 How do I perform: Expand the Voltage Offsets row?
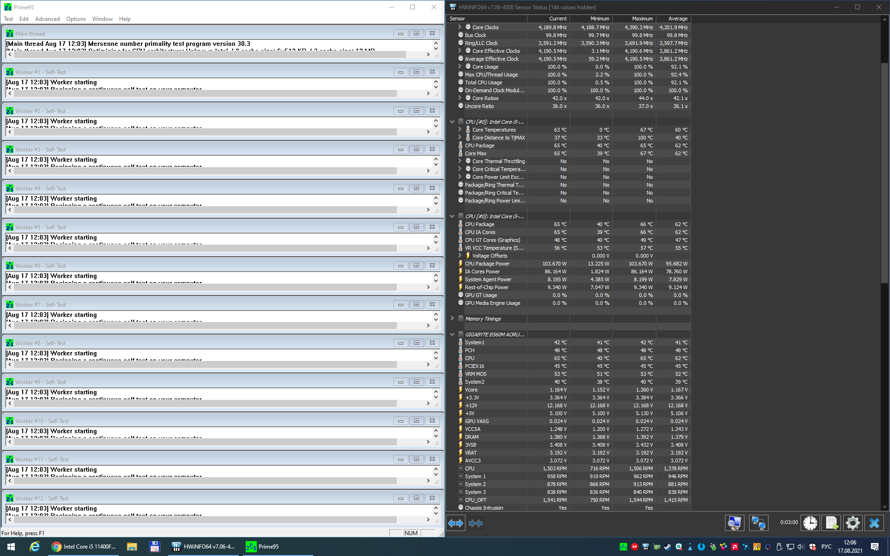[460, 255]
